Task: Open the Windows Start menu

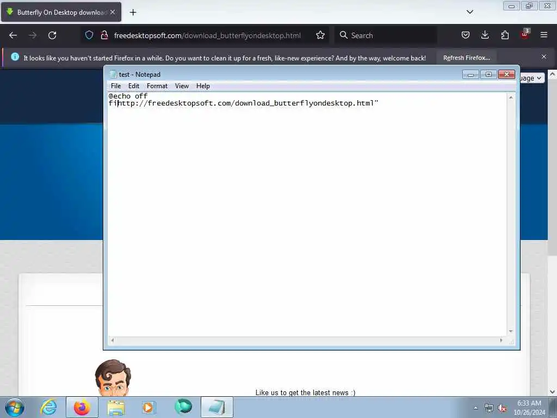Action: click(15, 407)
